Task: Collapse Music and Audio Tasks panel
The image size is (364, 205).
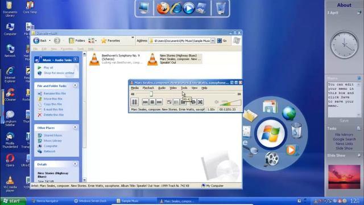Action: (75, 60)
